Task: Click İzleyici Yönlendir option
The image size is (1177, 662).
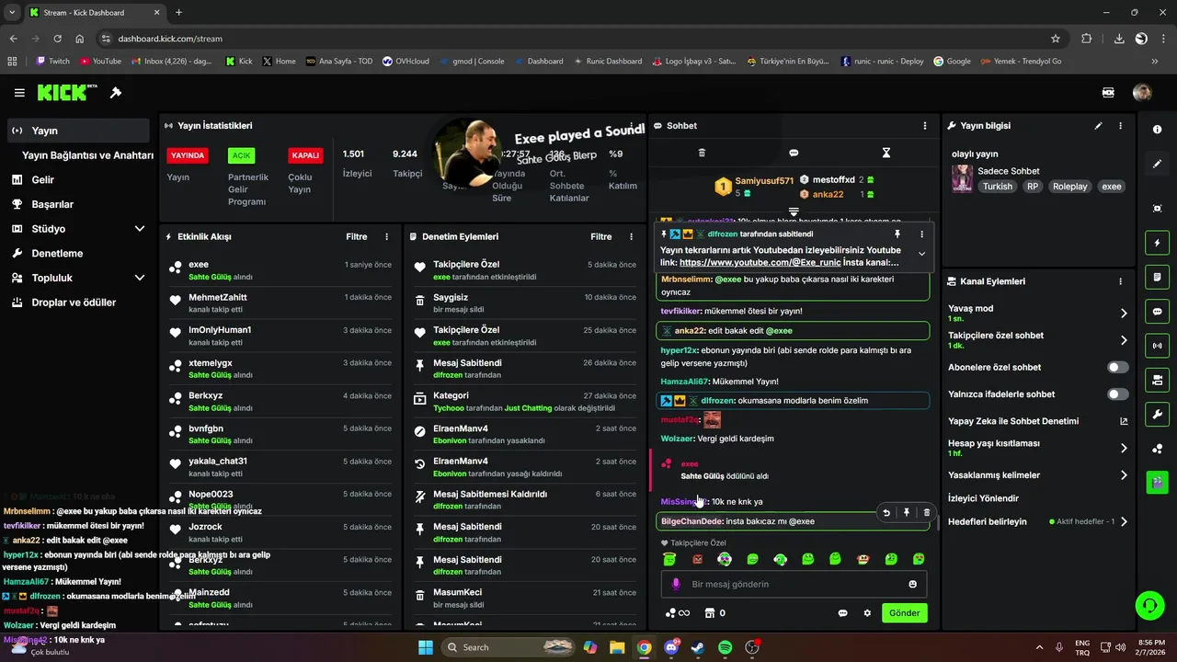Action: [x=984, y=498]
